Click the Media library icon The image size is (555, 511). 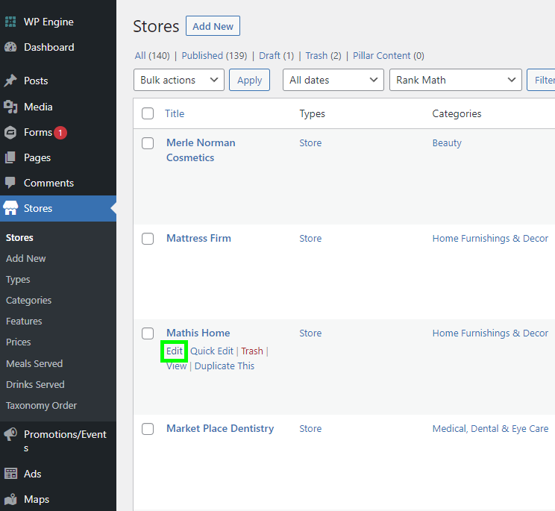click(10, 107)
